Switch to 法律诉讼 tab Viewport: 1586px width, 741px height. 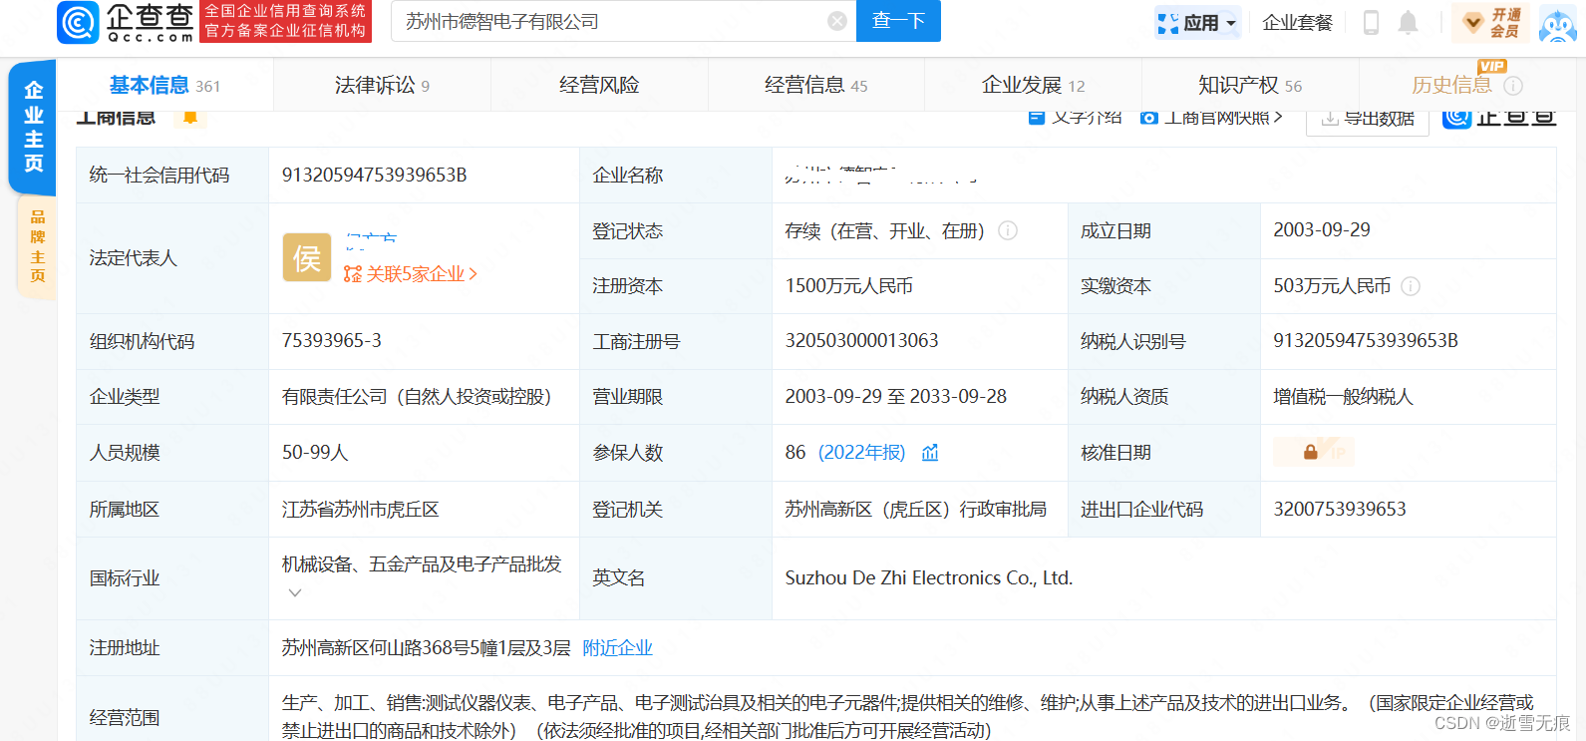pos(382,86)
